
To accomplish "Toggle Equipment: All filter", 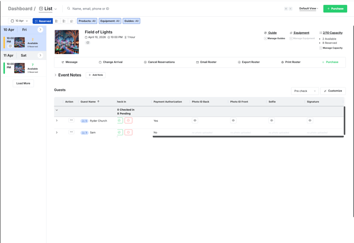I will (x=110, y=21).
